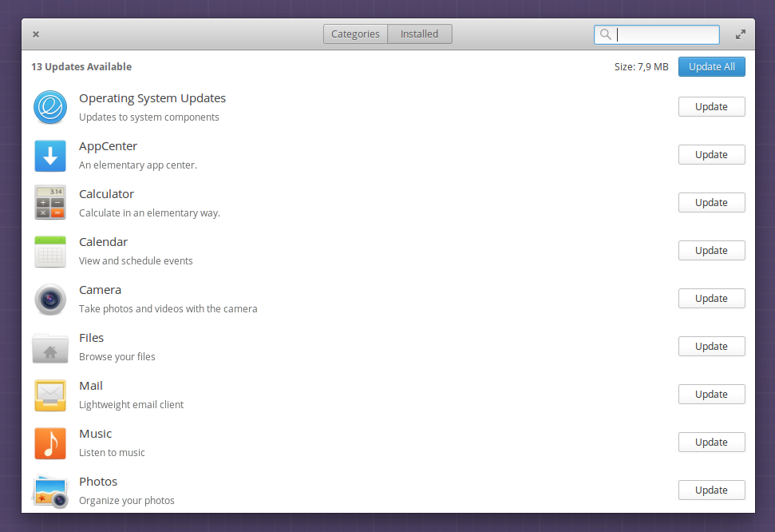Image resolution: width=775 pixels, height=532 pixels.
Task: Select the Calendar title text
Action: tap(103, 242)
